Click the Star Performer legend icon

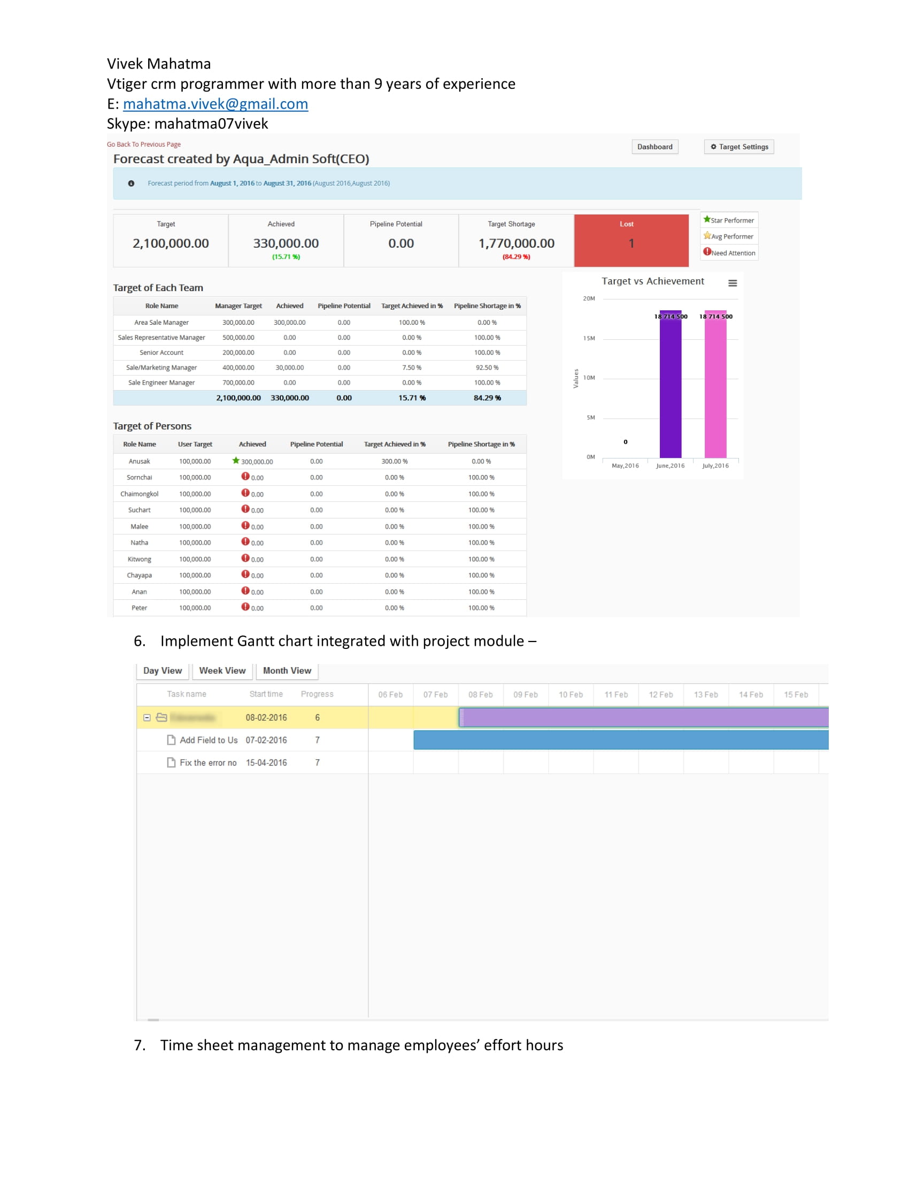tap(707, 219)
